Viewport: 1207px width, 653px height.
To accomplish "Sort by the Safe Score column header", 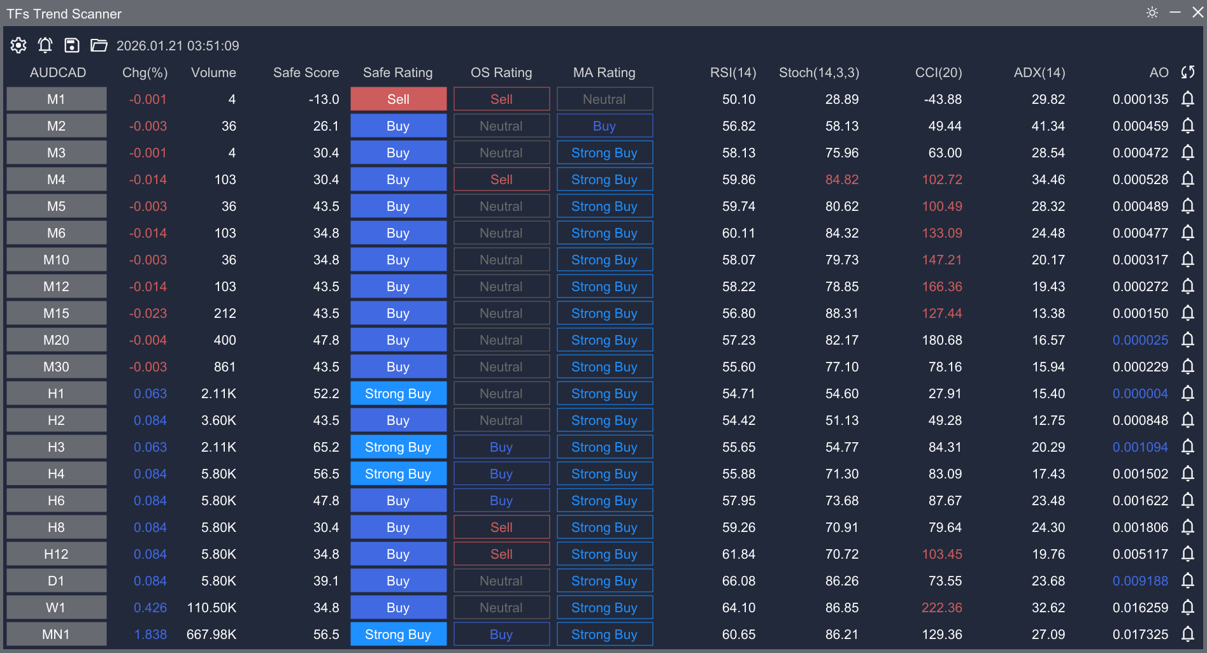I will point(306,72).
